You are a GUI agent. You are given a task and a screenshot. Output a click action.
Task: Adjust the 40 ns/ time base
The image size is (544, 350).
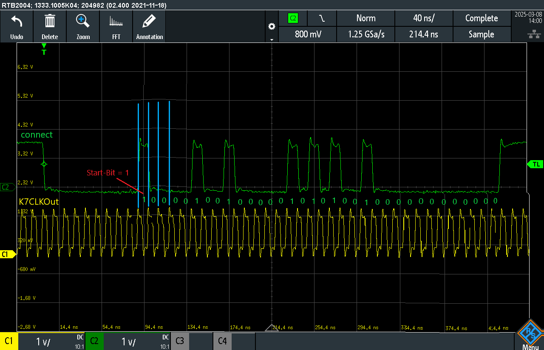pyautogui.click(x=424, y=18)
